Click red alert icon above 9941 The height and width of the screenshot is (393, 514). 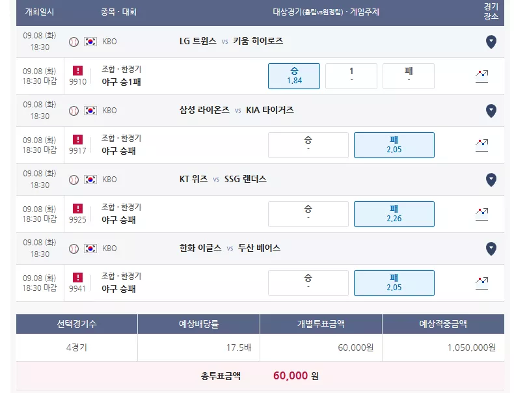tap(77, 277)
